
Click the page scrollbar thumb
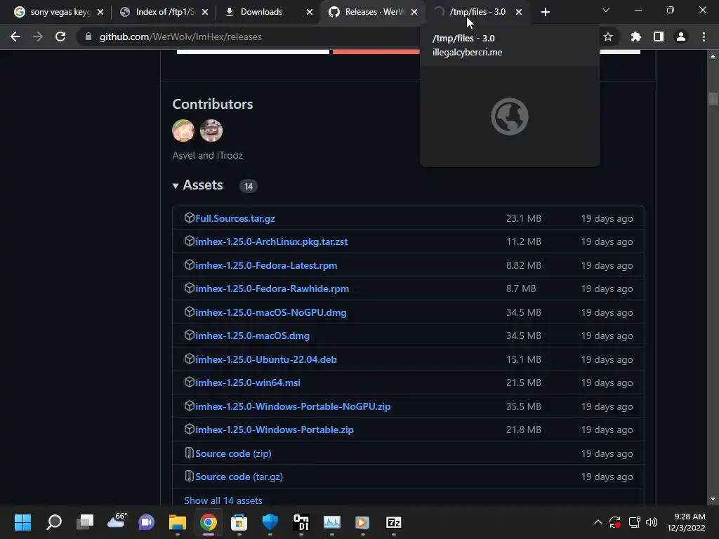(x=713, y=98)
